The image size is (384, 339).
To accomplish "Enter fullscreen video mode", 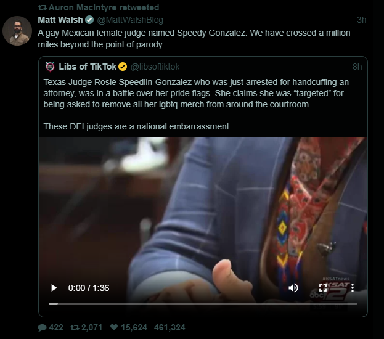I will pos(323,288).
